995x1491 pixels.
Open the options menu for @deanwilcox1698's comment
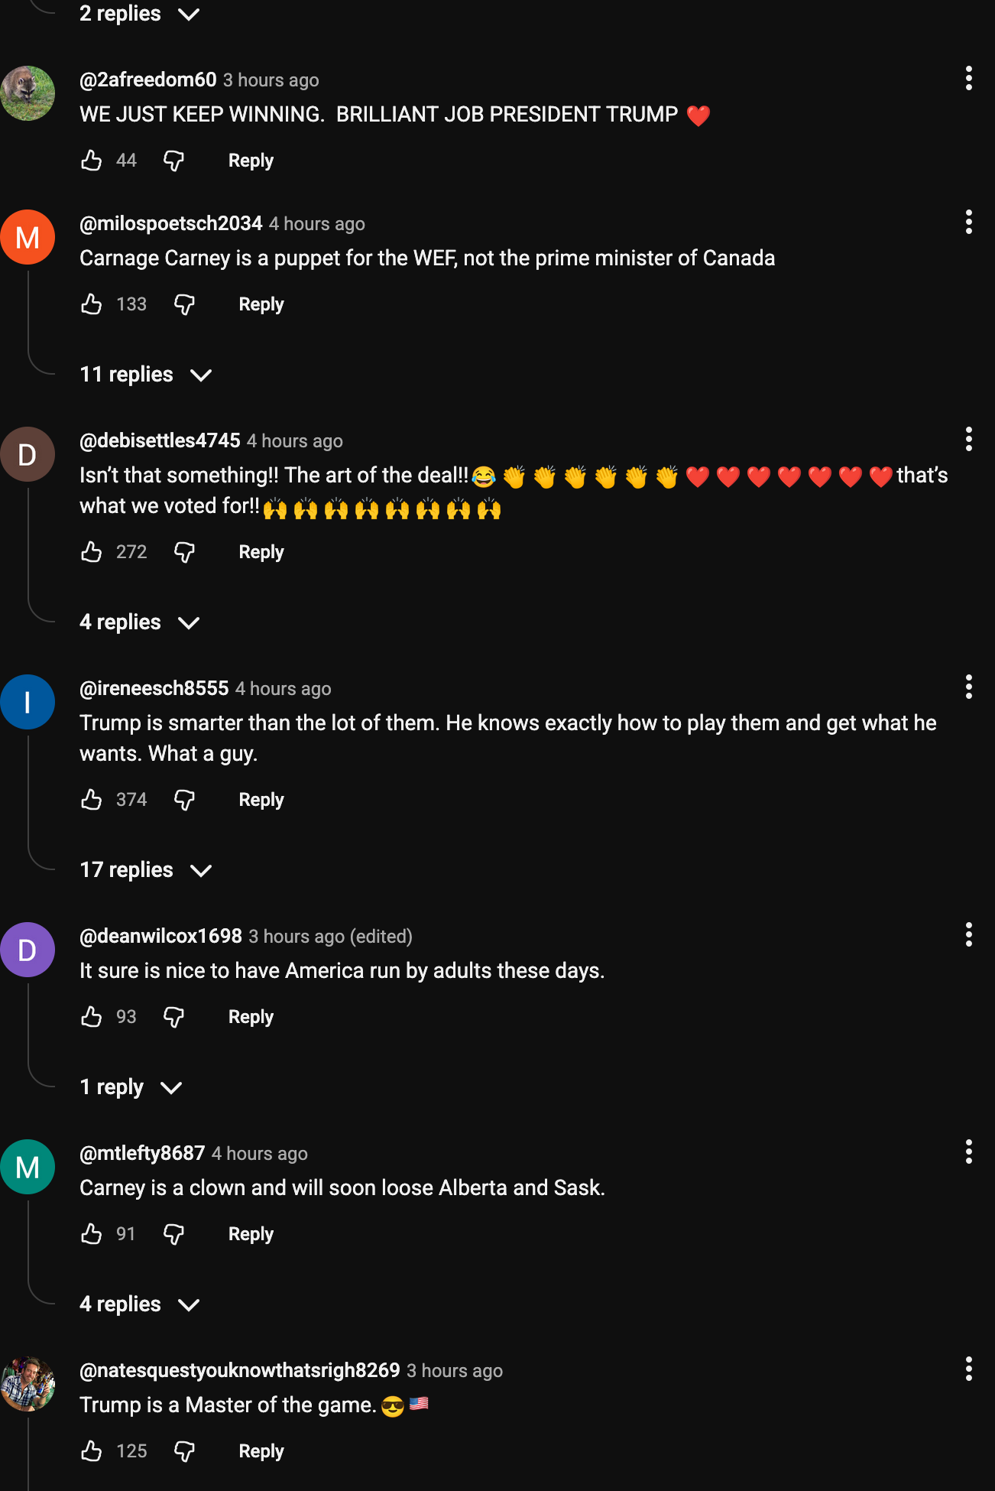[968, 935]
